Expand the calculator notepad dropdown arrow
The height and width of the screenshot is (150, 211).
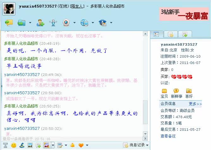(x=66, y=145)
